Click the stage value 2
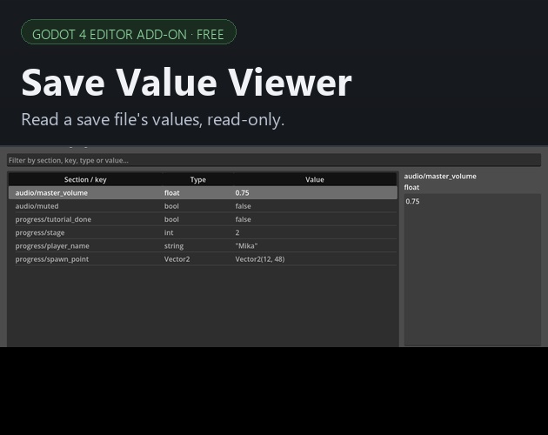The image size is (548, 435). [237, 232]
